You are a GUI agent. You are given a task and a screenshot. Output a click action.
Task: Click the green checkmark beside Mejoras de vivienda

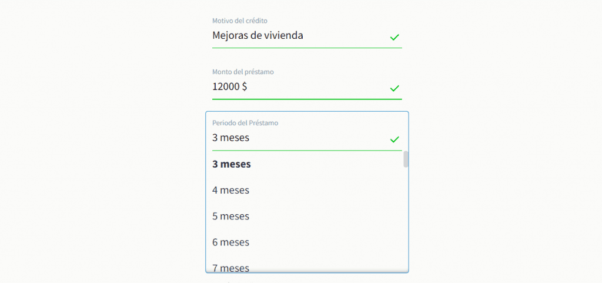(394, 37)
